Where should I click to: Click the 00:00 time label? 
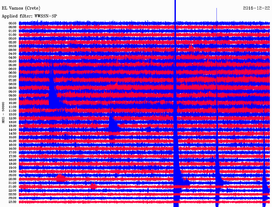point(12,23)
